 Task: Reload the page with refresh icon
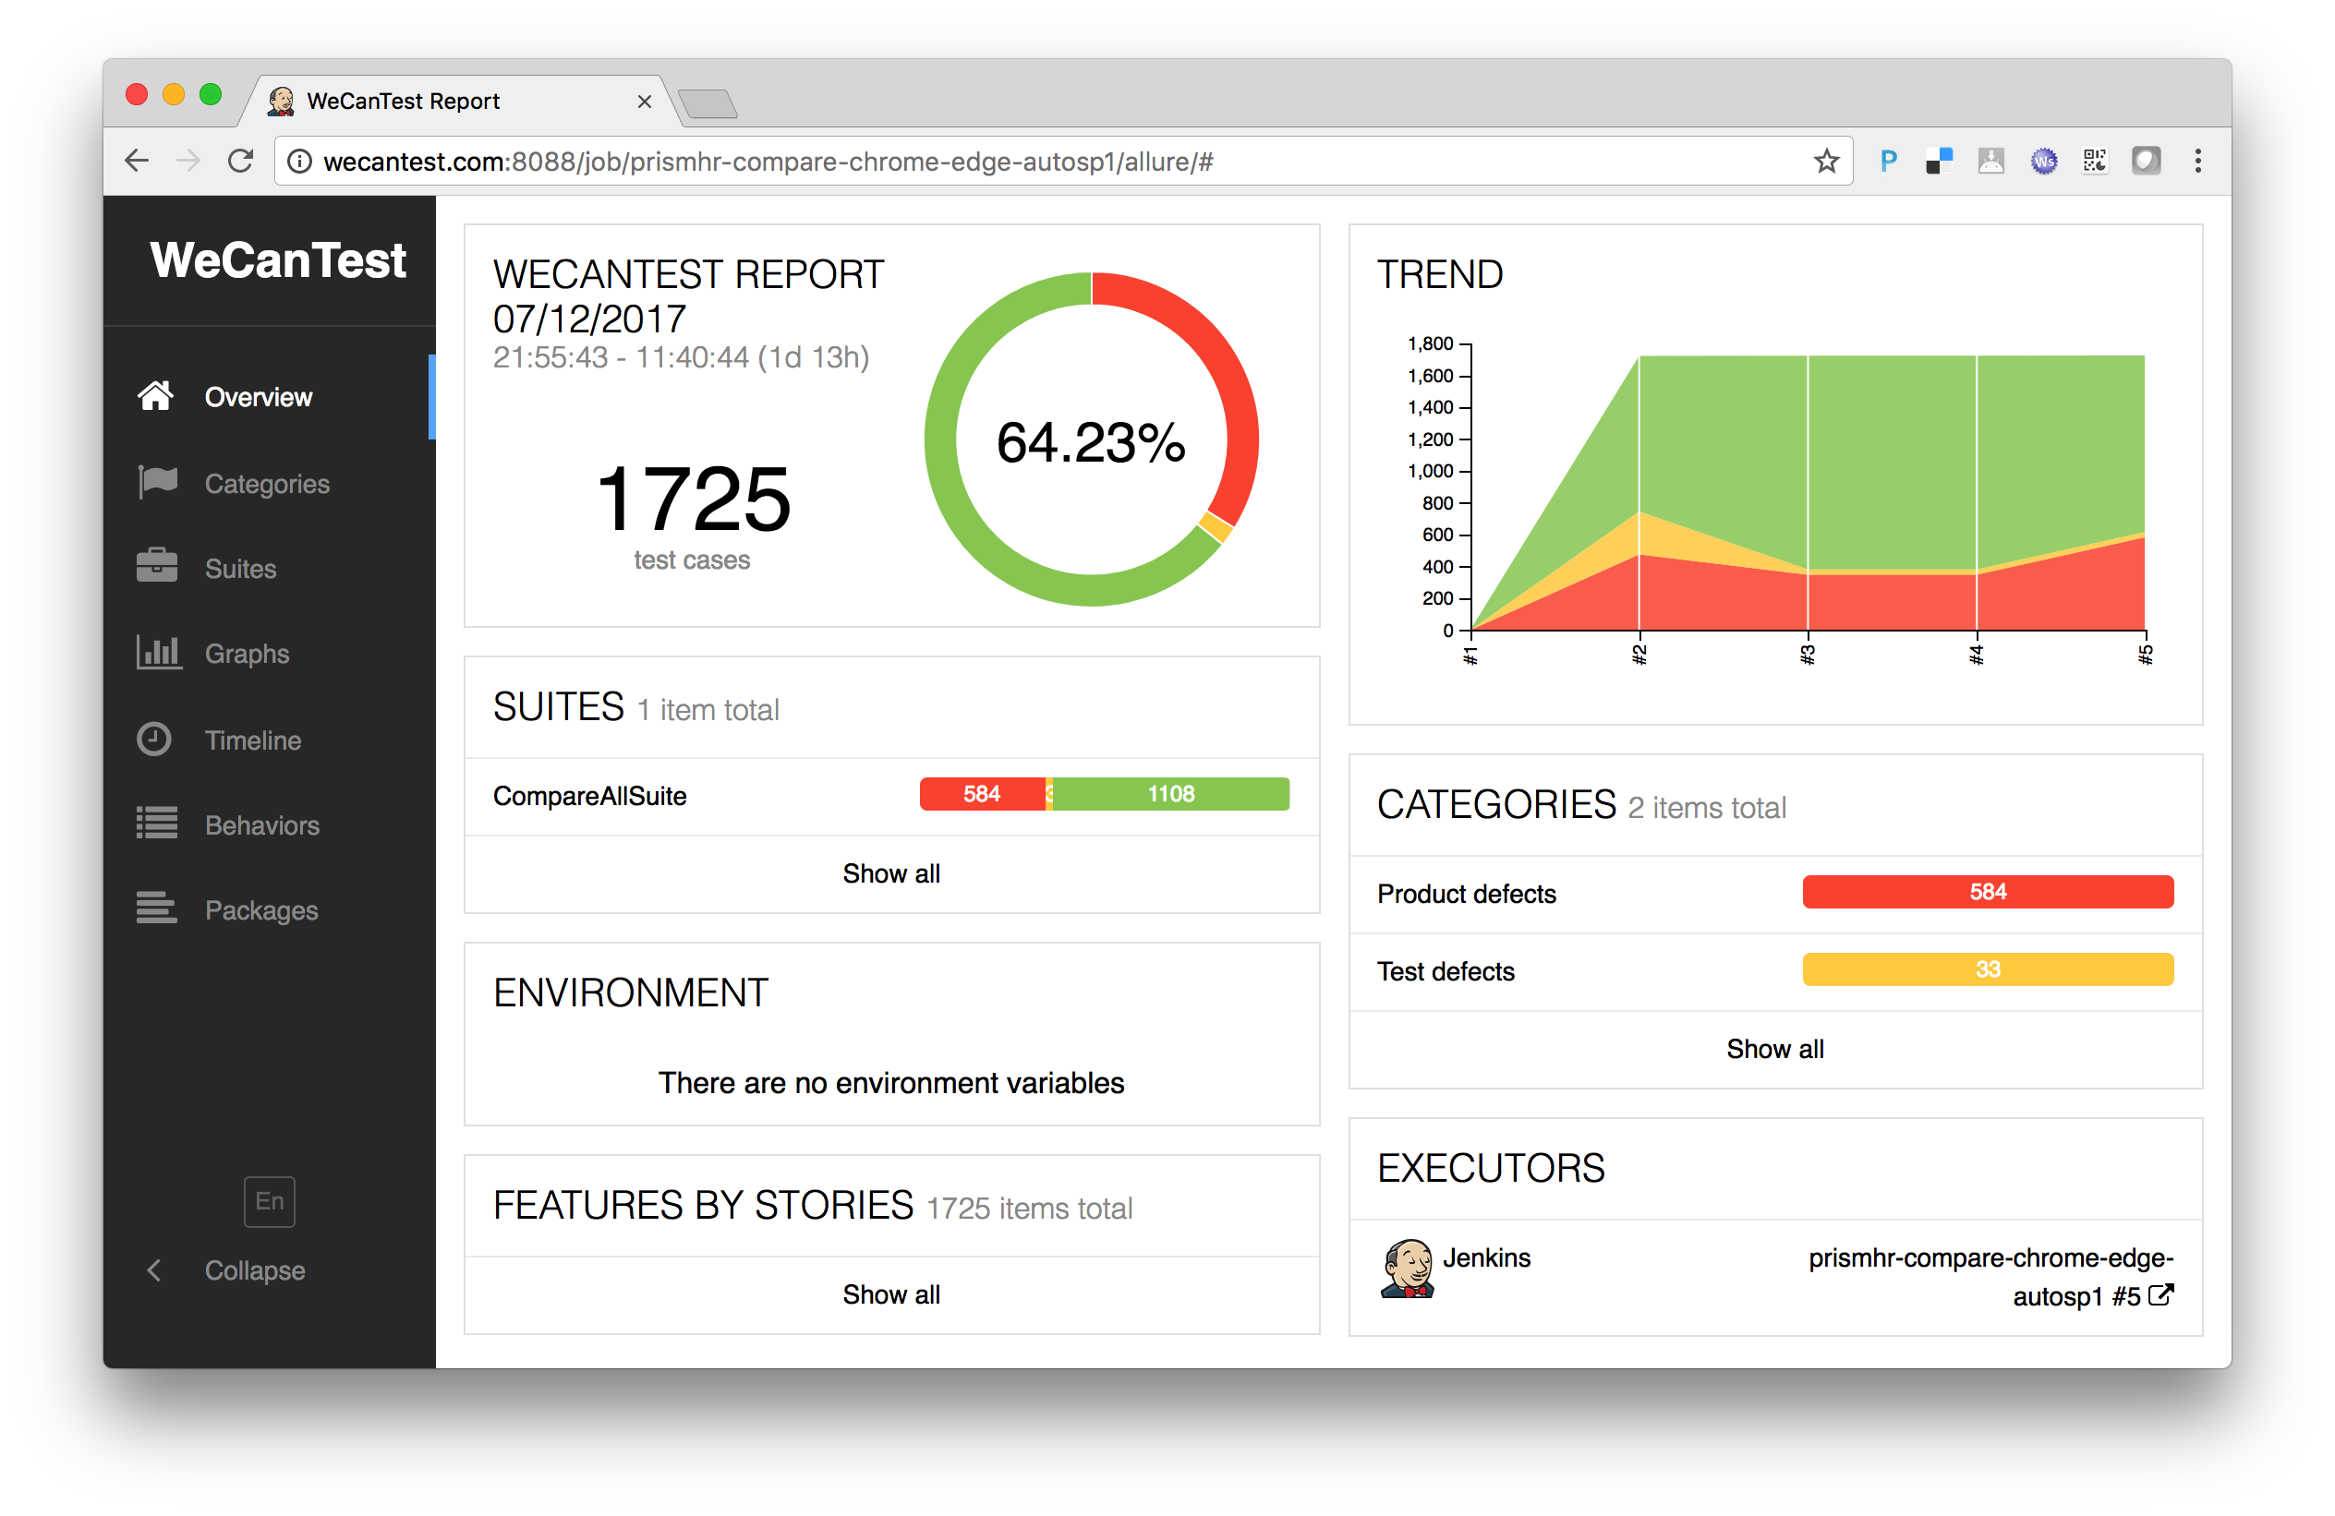pos(240,161)
